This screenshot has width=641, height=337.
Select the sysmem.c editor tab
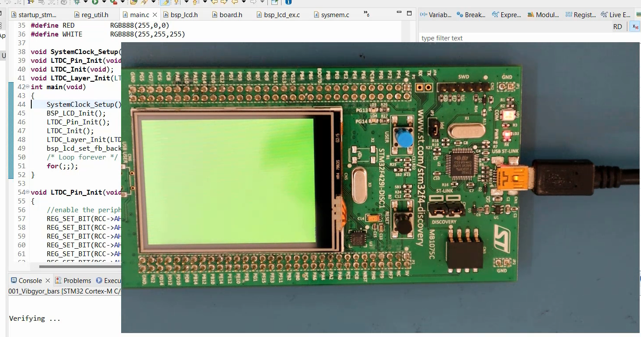click(332, 15)
